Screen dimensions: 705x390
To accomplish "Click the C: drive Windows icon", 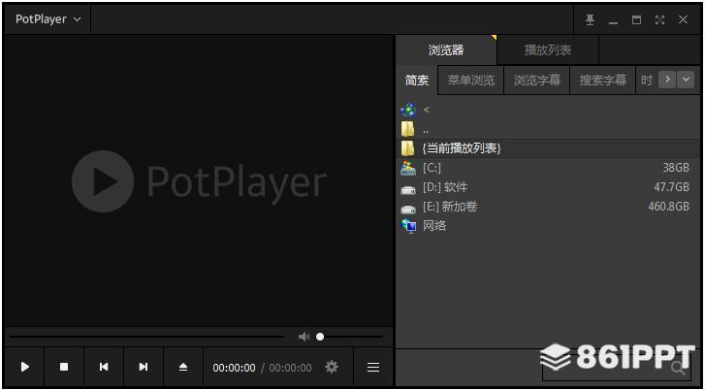I will (408, 168).
